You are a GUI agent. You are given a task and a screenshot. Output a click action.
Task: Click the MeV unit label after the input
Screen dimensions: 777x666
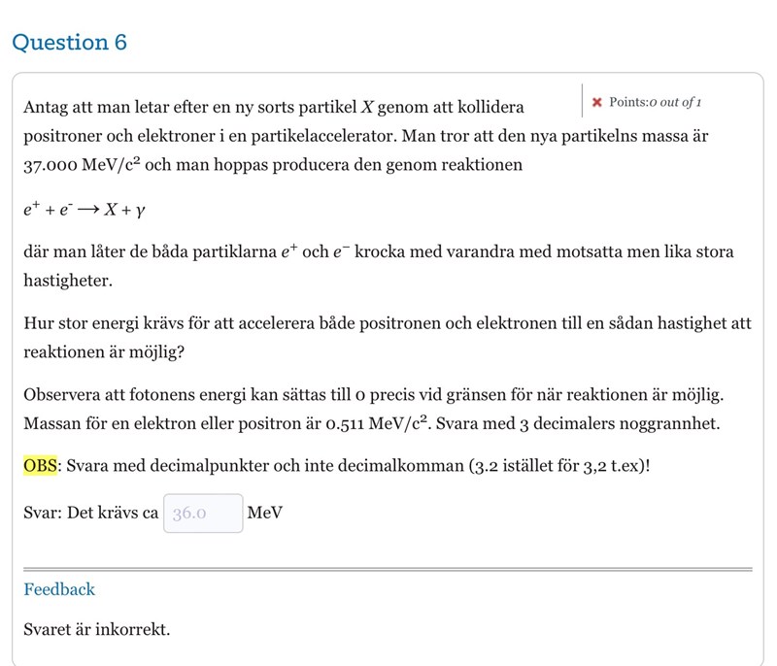click(x=264, y=513)
